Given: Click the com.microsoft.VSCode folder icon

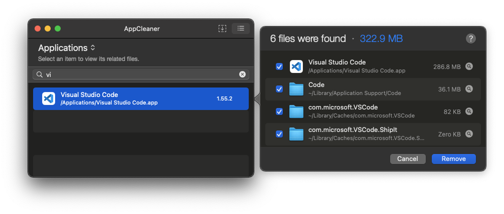Looking at the screenshot, I should (x=296, y=111).
